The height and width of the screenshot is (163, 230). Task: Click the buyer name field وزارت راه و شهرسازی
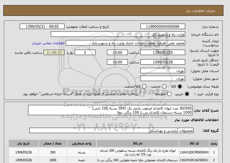118,34
